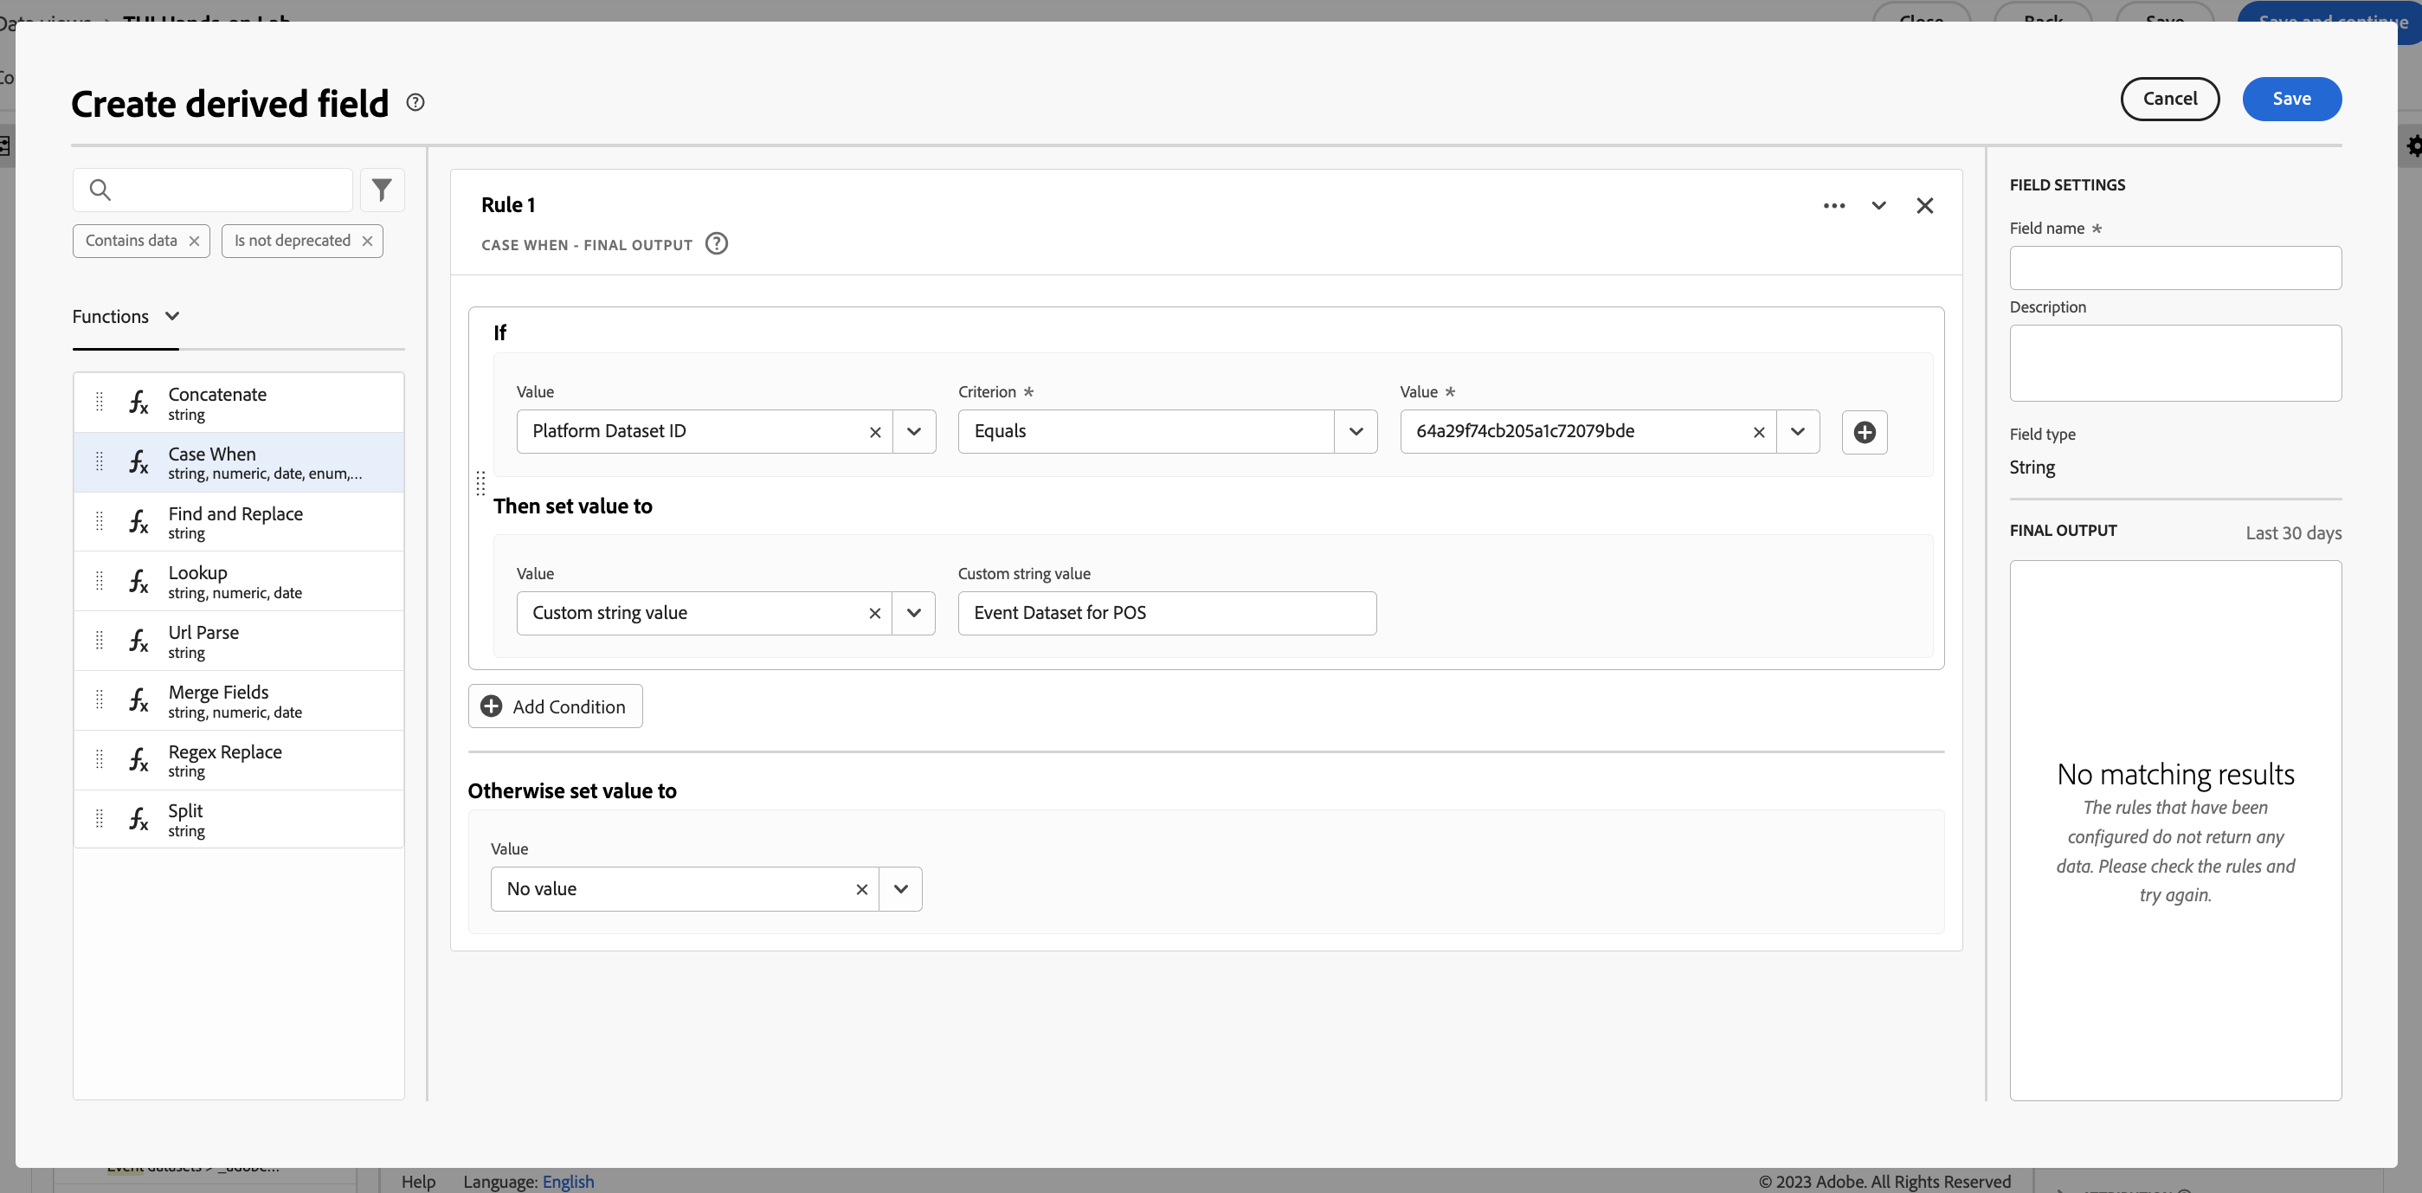Image resolution: width=2422 pixels, height=1193 pixels.
Task: Expand the Functions dropdown
Action: coord(126,317)
